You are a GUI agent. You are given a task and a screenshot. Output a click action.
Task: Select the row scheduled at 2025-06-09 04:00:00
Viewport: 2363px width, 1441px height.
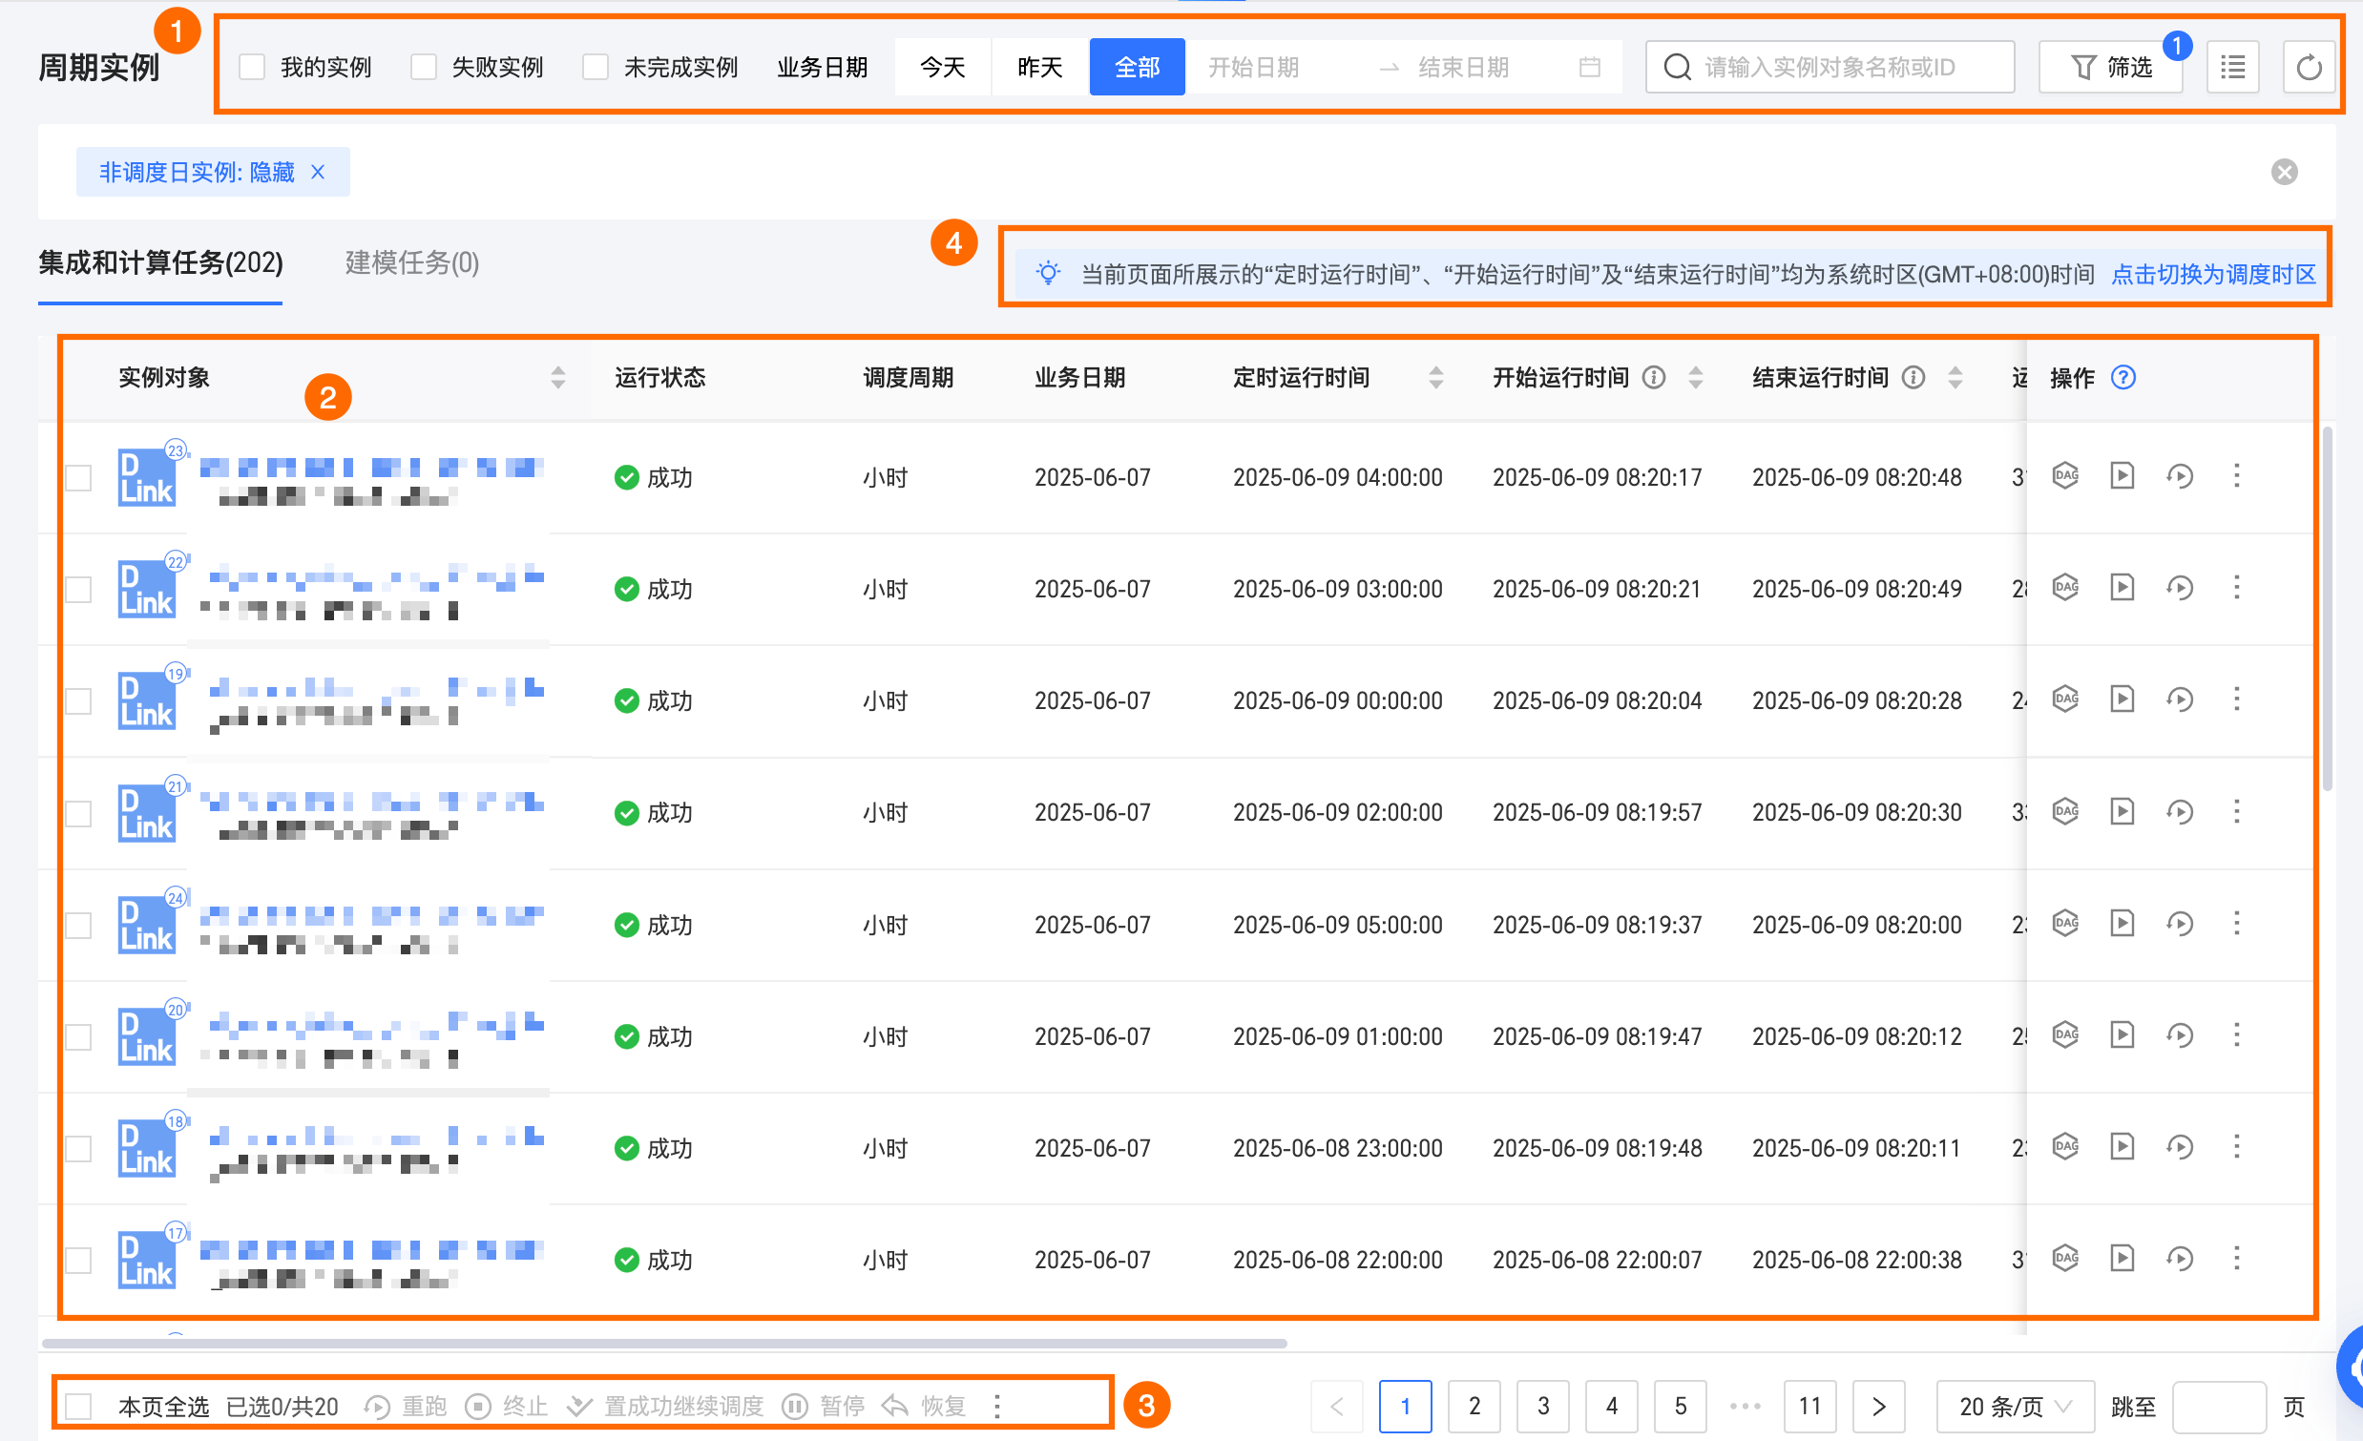pos(77,477)
